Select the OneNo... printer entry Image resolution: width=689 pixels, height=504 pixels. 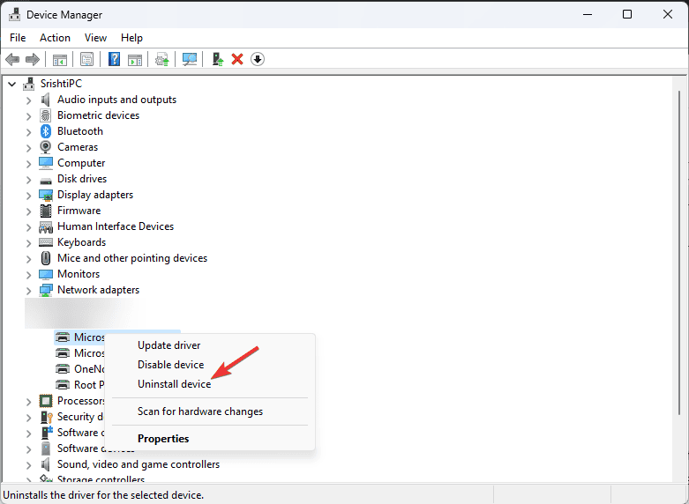tap(89, 369)
